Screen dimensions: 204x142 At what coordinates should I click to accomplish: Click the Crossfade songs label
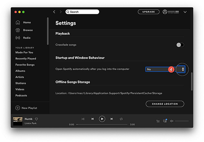click(66, 45)
